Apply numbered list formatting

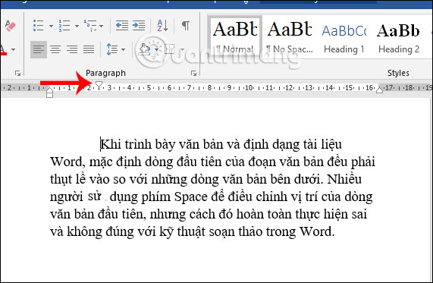tap(64, 26)
